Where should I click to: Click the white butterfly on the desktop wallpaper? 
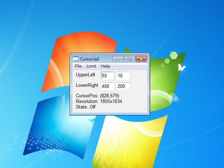(181, 67)
